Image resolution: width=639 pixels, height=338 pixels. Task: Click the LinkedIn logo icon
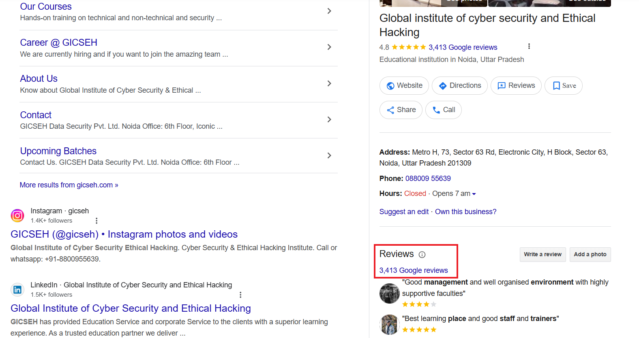tap(17, 290)
